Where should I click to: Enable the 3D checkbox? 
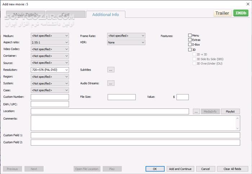190,50
